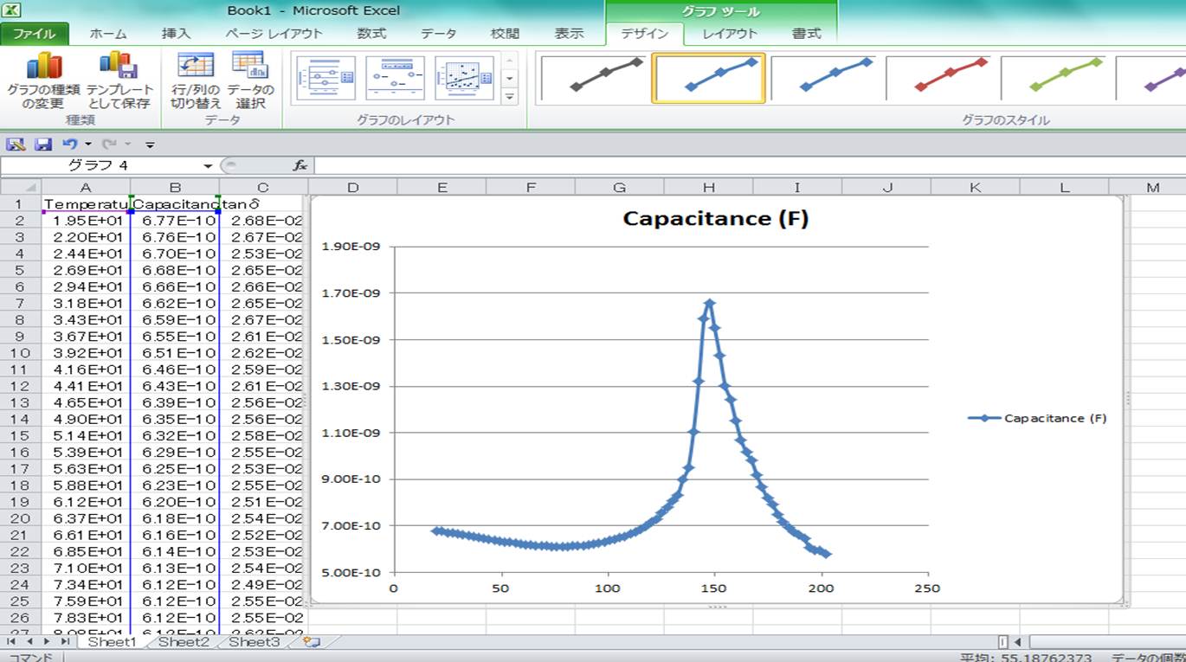This screenshot has height=662, width=1186.
Task: Switch to Sheet2 tab
Action: [184, 642]
